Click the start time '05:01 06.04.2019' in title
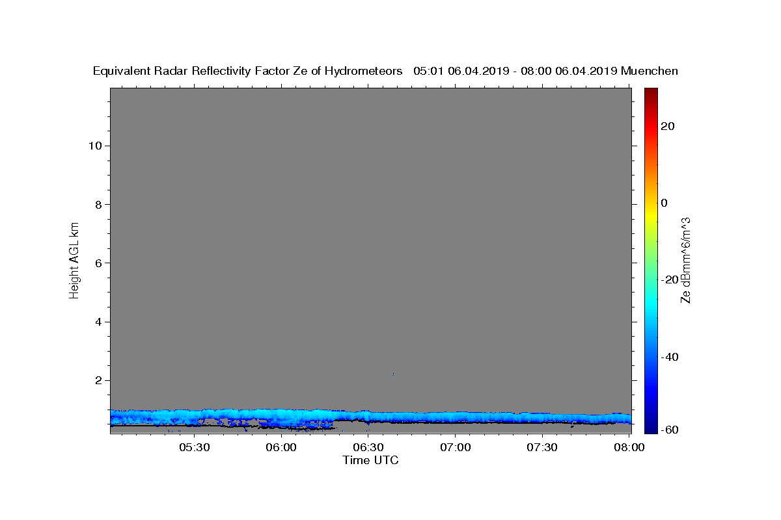Image resolution: width=781 pixels, height=520 pixels. pos(460,71)
